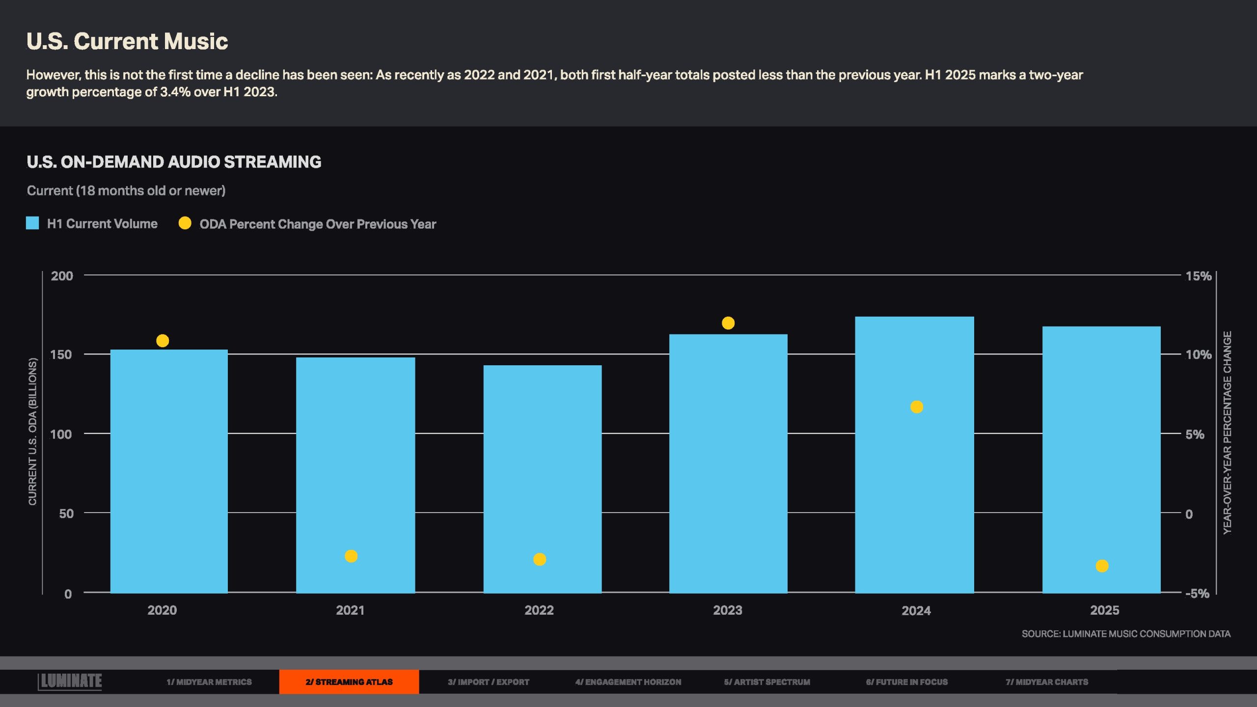Select the 2/ Streaming Atlas tab

coord(349,682)
